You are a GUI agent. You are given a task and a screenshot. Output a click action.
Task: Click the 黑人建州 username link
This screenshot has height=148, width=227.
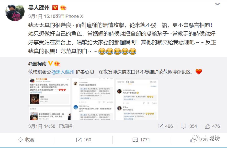point(39,7)
